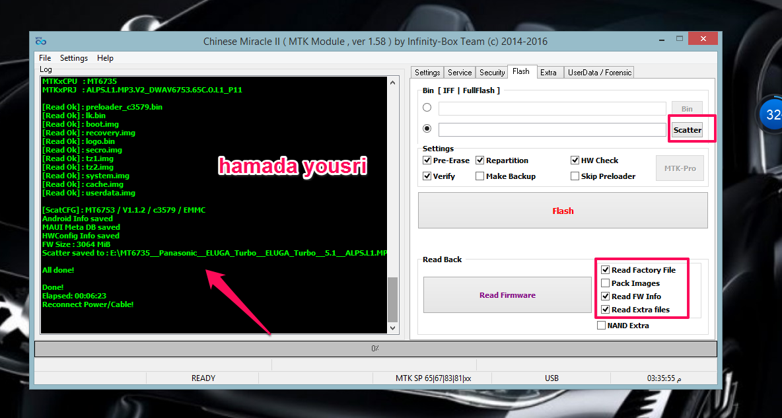Click the Bin file path field
This screenshot has width=782, height=418.
552,108
